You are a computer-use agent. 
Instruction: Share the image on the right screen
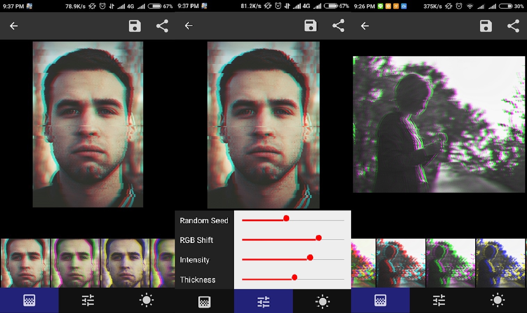[x=513, y=26]
